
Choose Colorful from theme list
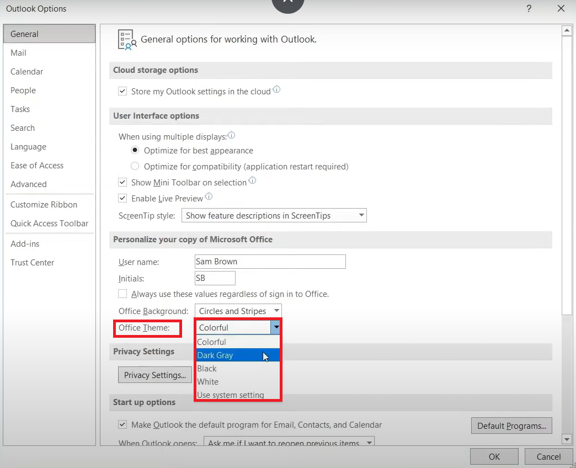pos(238,342)
